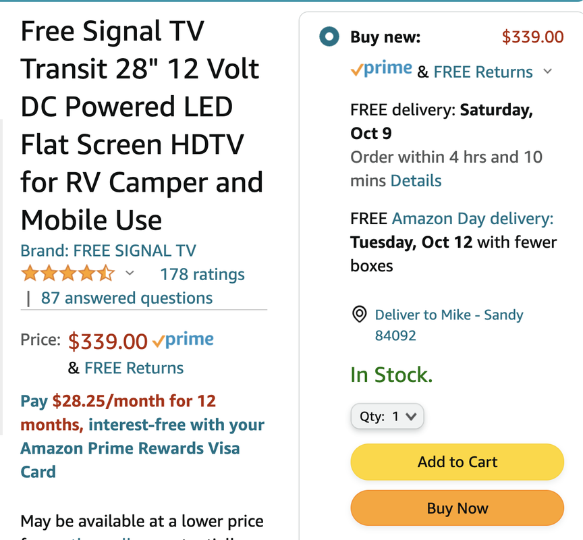This screenshot has width=583, height=540.
Task: Change the Deliver to Mike - Sandy address
Action: [449, 315]
